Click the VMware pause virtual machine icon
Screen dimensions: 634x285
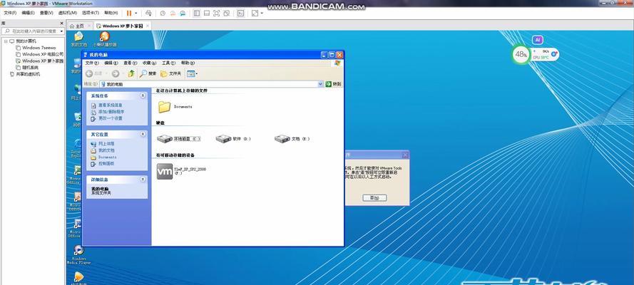(129, 13)
